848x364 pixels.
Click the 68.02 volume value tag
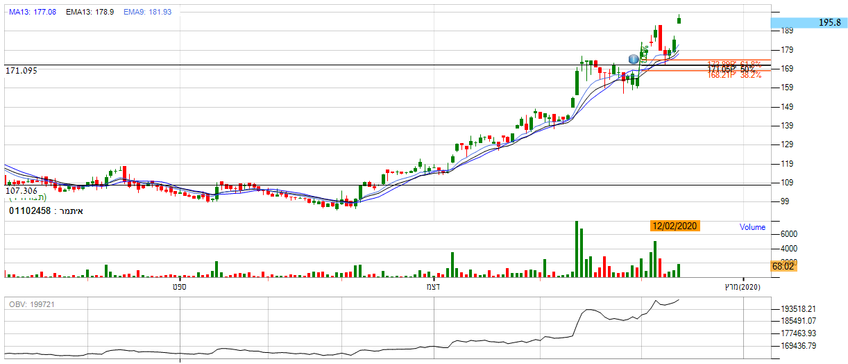point(782,266)
